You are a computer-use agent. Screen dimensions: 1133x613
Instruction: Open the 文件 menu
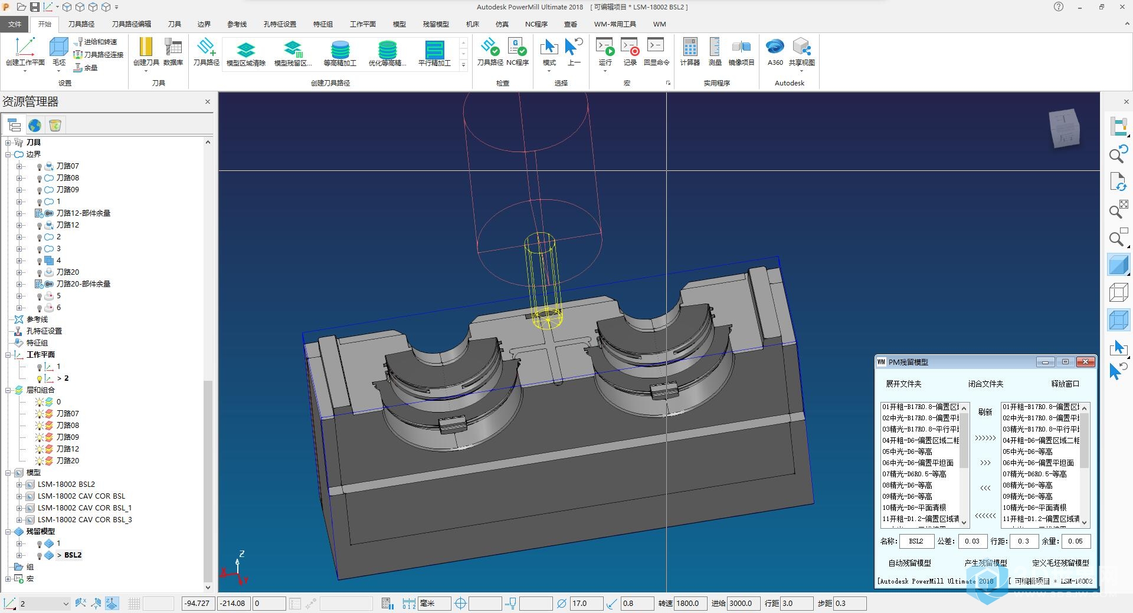[15, 24]
